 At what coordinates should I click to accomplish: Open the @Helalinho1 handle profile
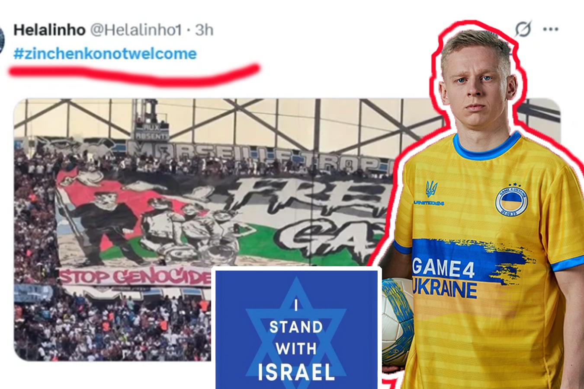[x=135, y=30]
